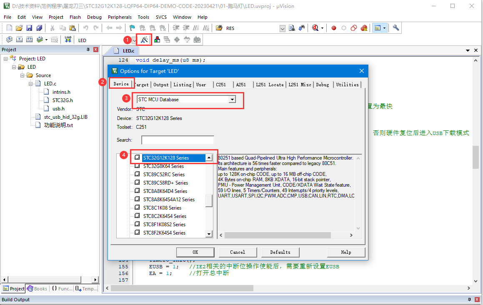The height and width of the screenshot is (305, 483).
Task: Select STC32G.h in project tree
Action: tap(63, 100)
